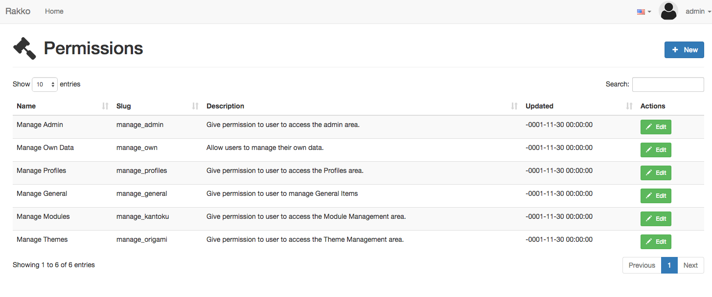Image resolution: width=712 pixels, height=297 pixels.
Task: Go to the Next page
Action: coord(690,265)
